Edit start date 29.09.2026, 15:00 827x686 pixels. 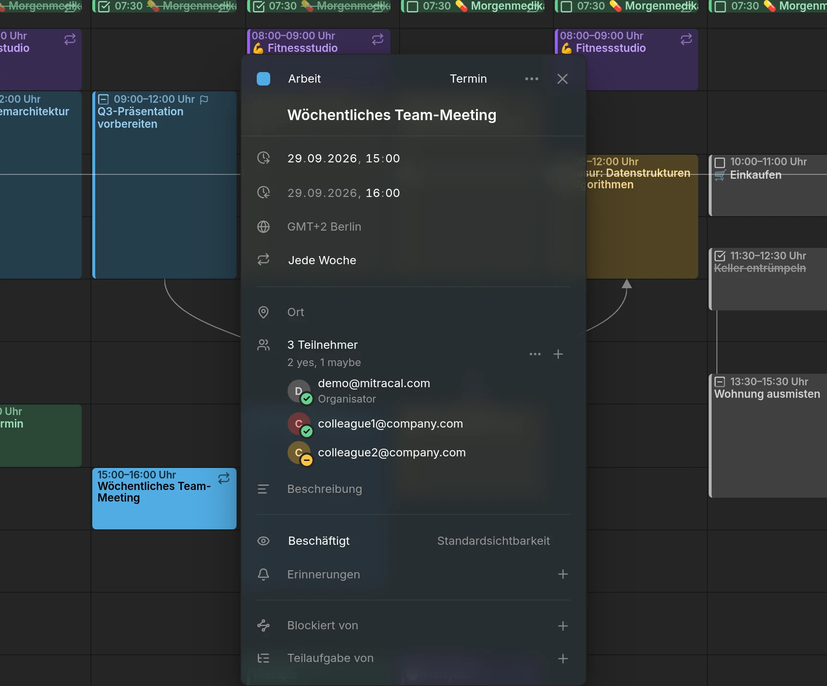pos(344,159)
